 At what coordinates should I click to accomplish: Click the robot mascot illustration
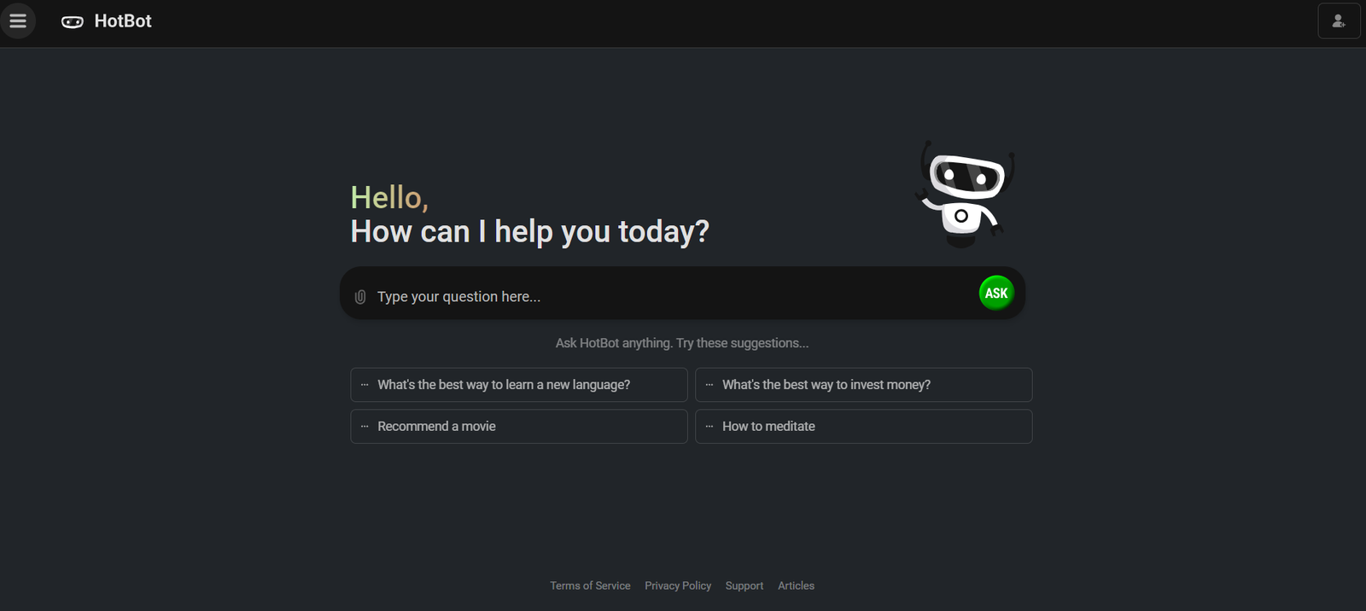(x=965, y=195)
